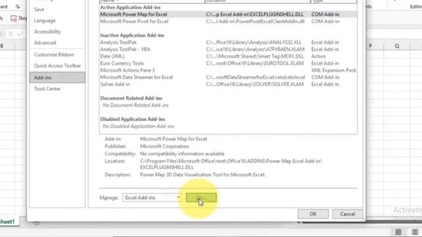Click the ANALYS32.XLL location cell
Screen dimensions: 422x237
(253, 42)
